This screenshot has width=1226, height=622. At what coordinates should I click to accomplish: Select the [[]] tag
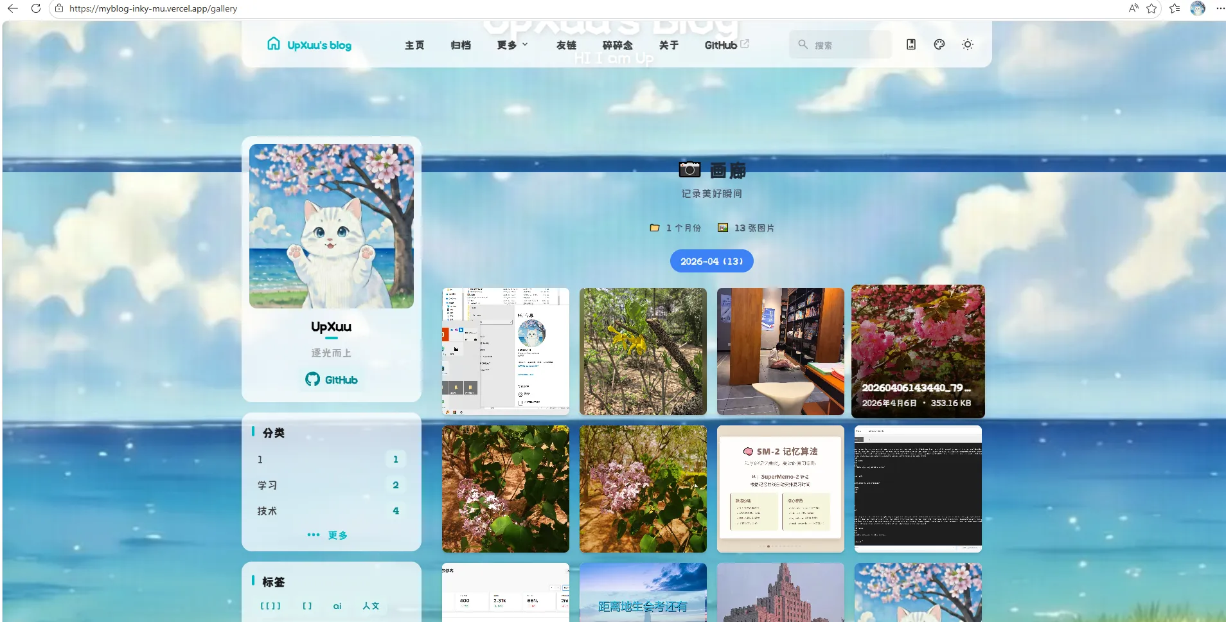point(271,606)
